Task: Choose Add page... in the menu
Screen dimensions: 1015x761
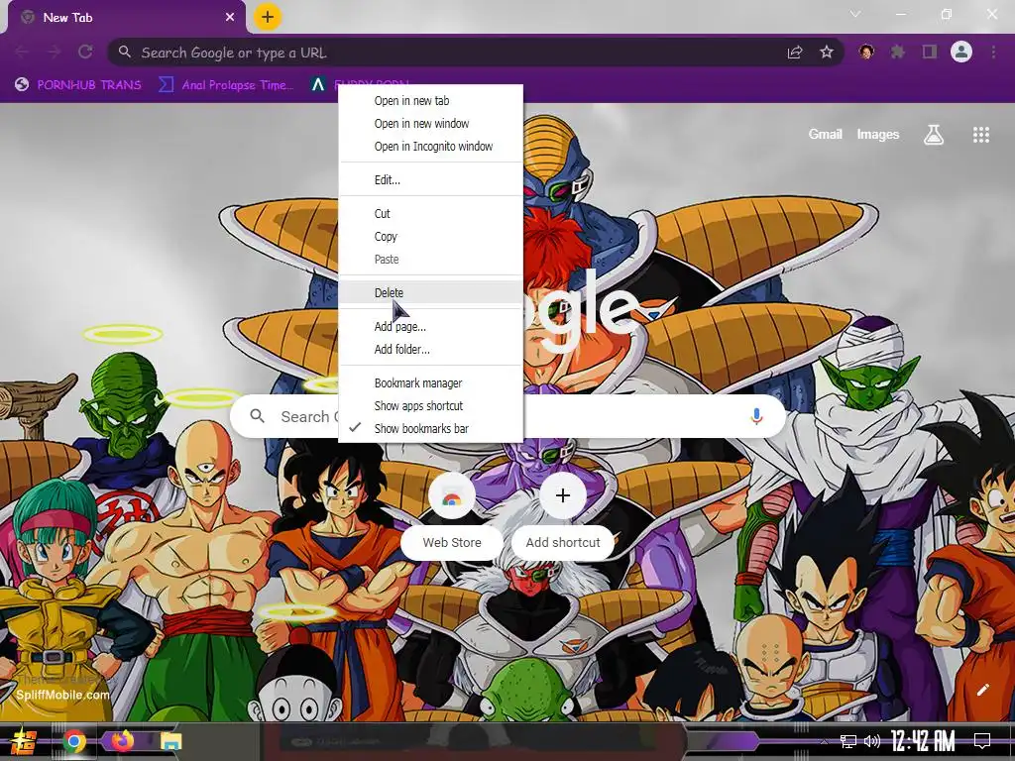Action: [x=430, y=326]
